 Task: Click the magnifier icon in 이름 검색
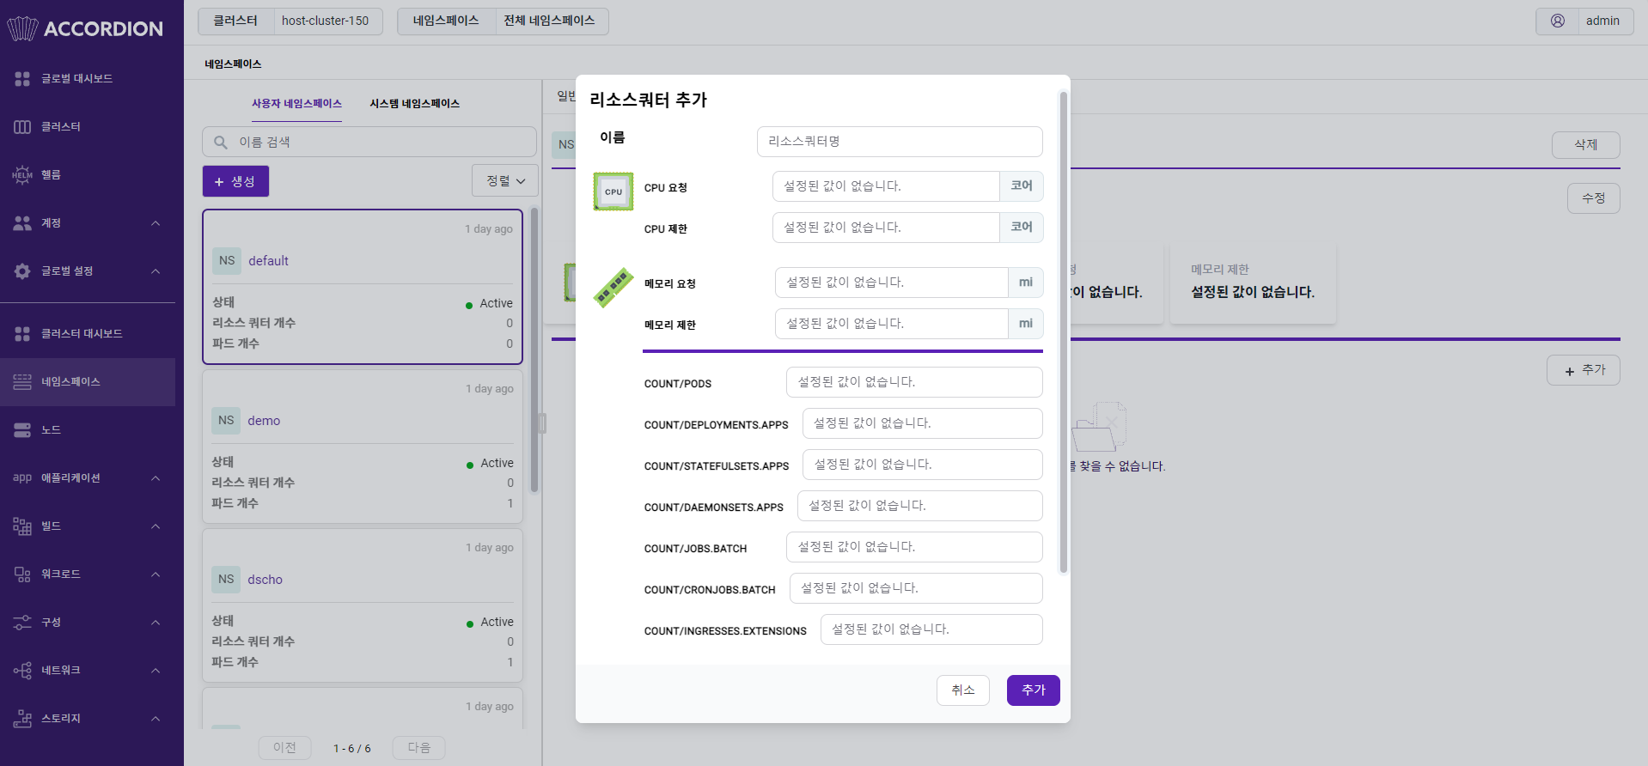click(x=221, y=143)
